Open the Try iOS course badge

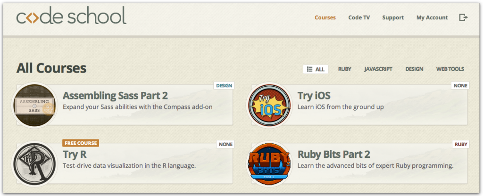click(269, 105)
